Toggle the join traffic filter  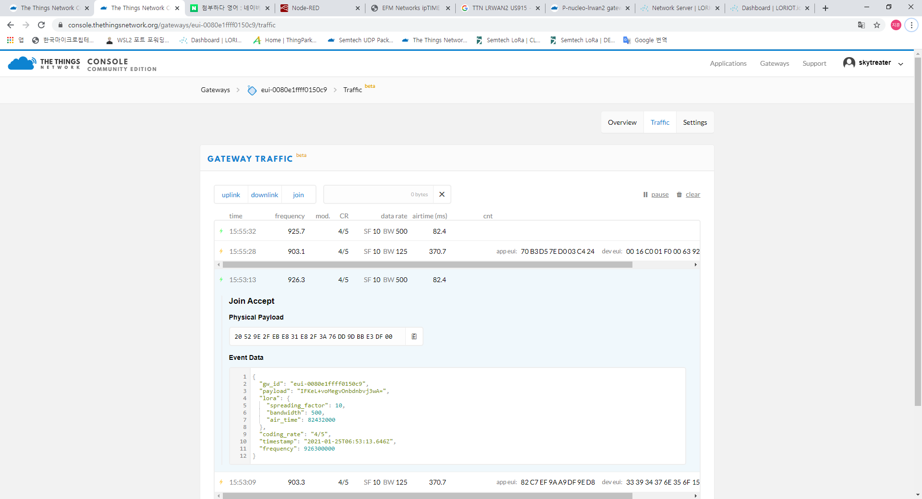(298, 195)
